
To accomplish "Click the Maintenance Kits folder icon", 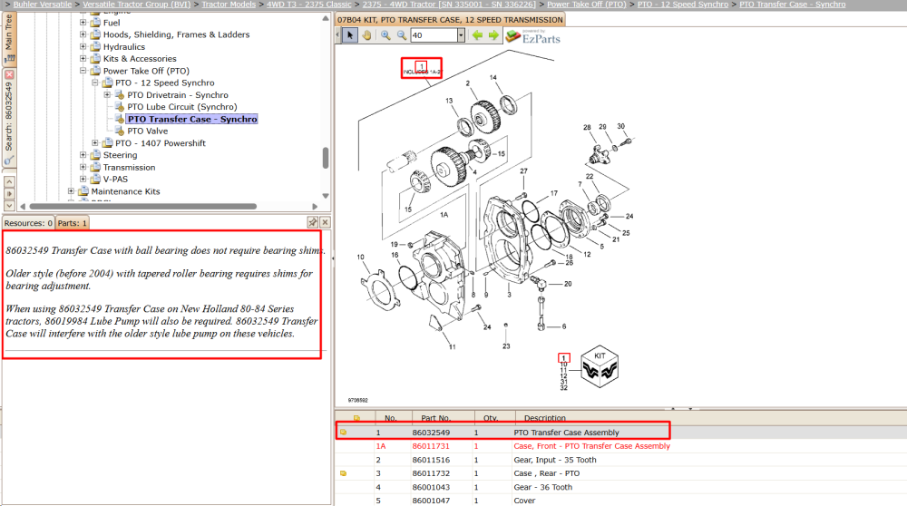I will click(83, 190).
